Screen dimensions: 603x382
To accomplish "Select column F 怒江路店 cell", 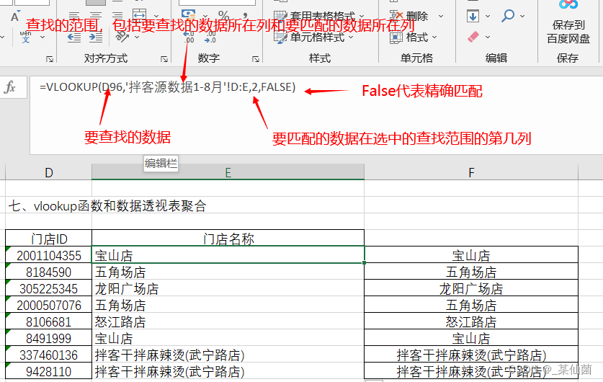I will (x=471, y=321).
